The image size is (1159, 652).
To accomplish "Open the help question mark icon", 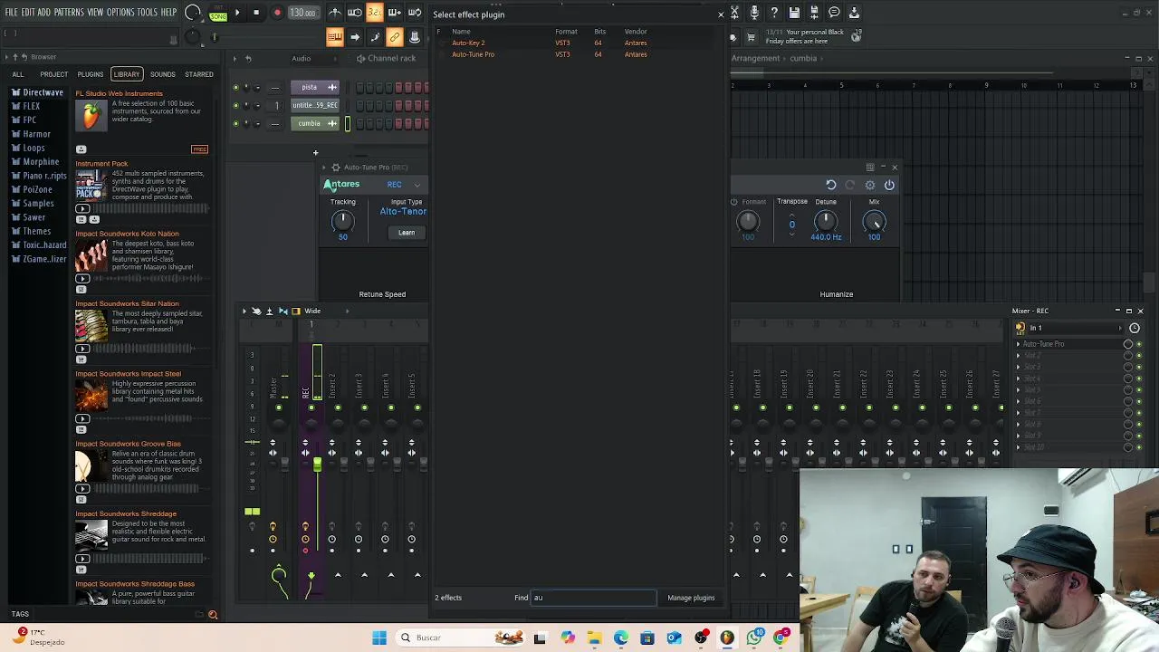I will tap(774, 13).
